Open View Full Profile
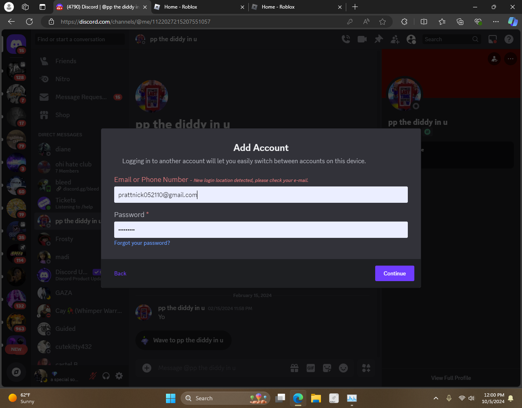522x408 pixels. coord(451,378)
